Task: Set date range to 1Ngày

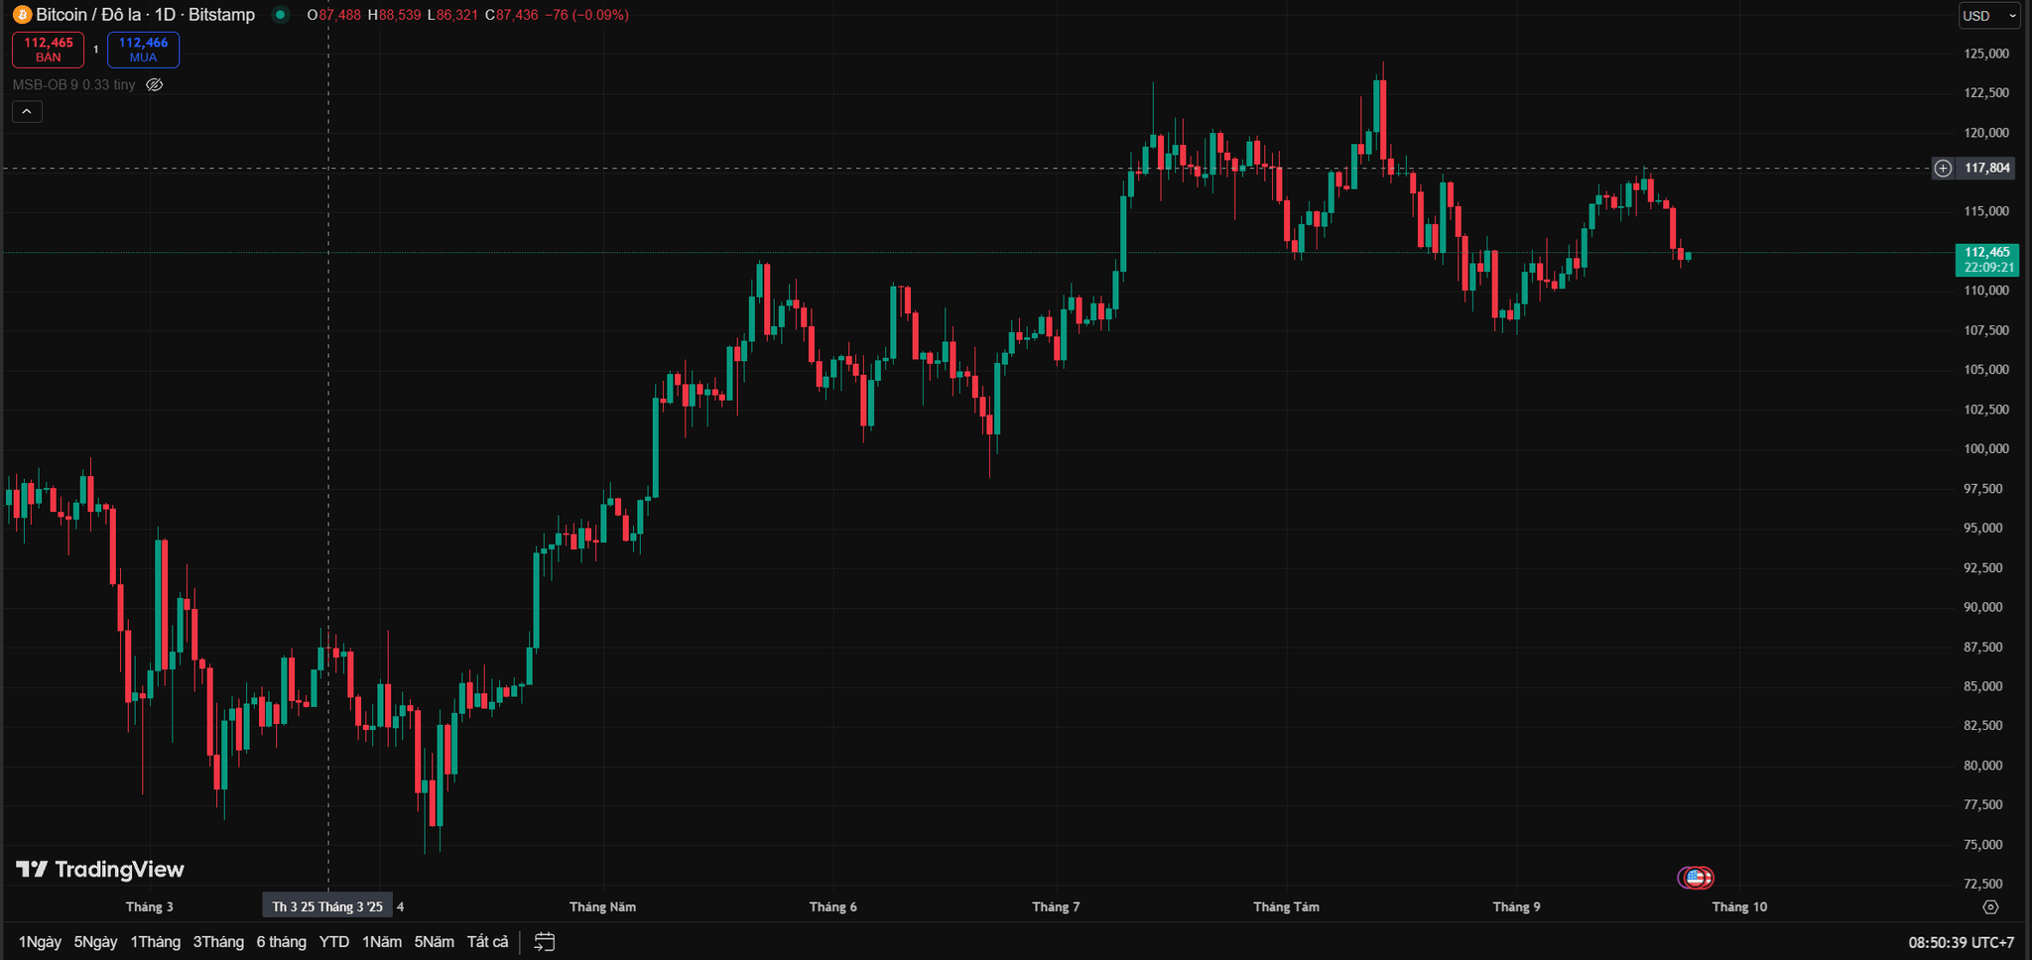Action: pos(40,942)
